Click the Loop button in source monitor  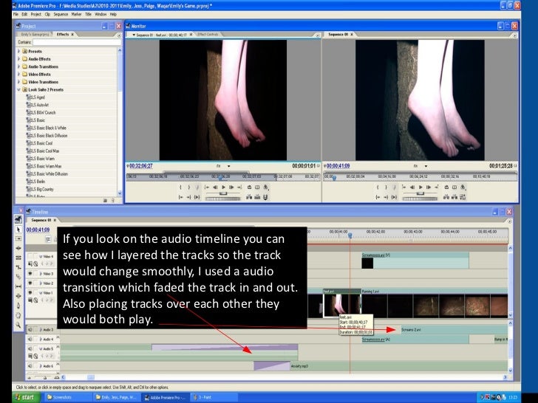250,187
